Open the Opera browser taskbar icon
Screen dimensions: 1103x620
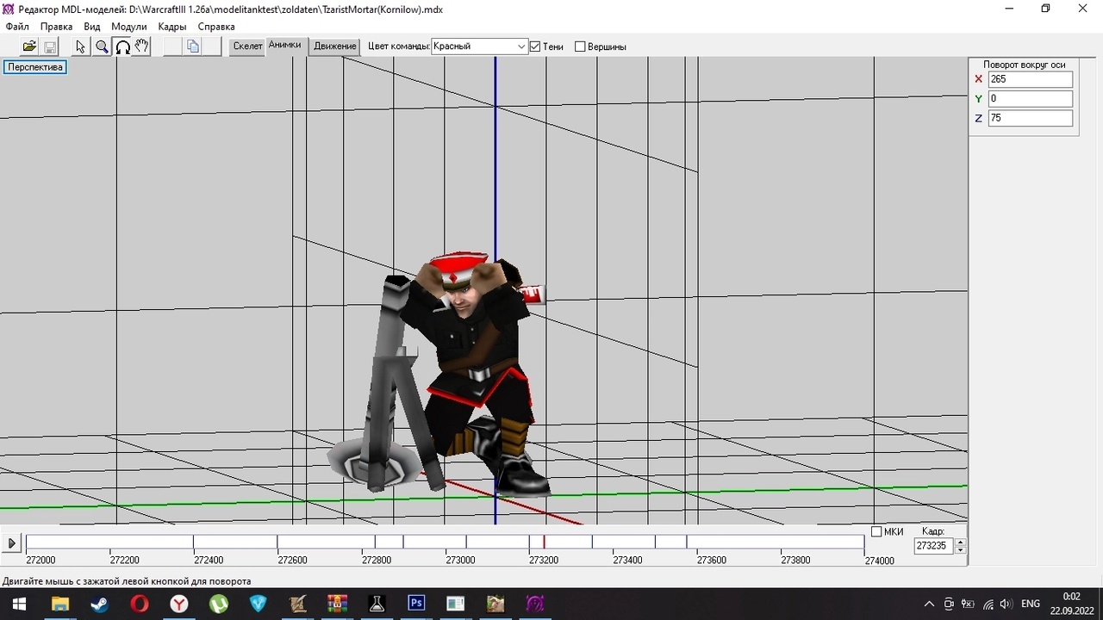coord(139,604)
